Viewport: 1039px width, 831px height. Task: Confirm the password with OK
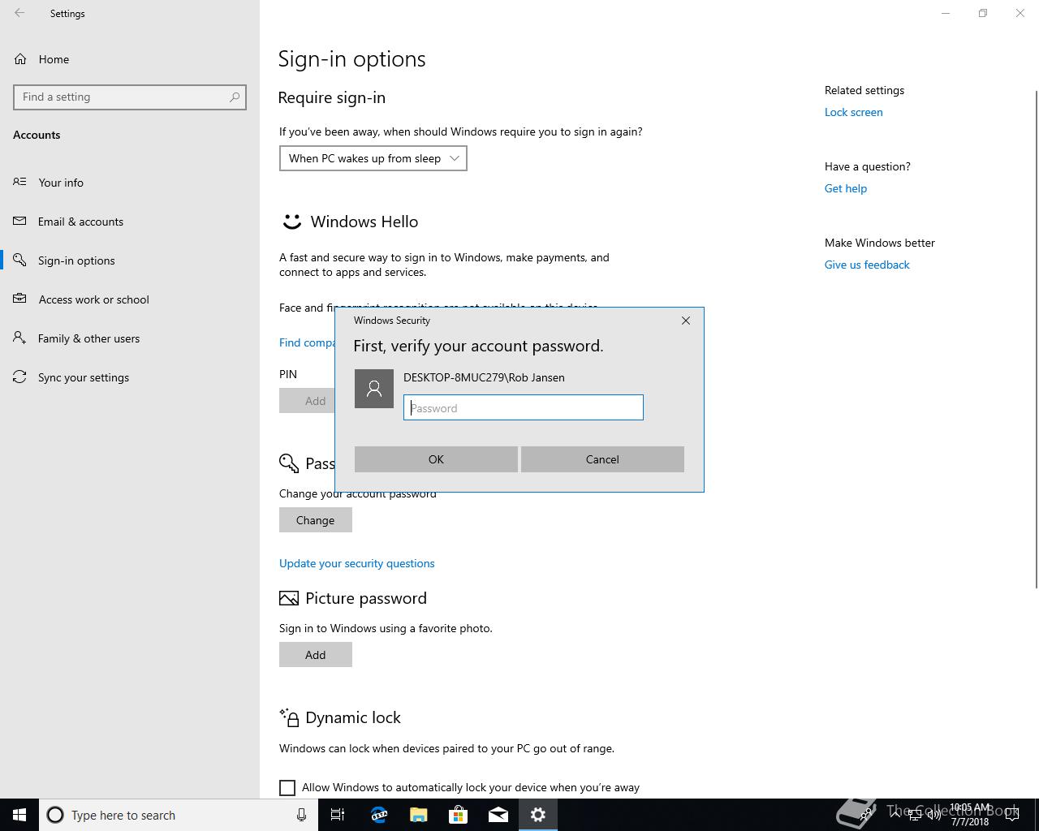pos(436,459)
